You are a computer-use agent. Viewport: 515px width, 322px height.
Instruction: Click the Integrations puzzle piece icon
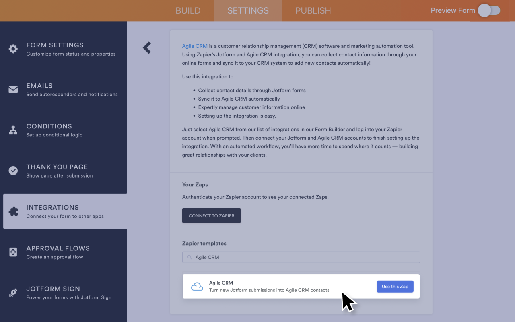(13, 211)
